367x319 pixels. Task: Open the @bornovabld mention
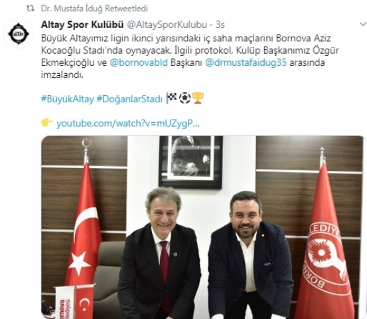tap(139, 62)
